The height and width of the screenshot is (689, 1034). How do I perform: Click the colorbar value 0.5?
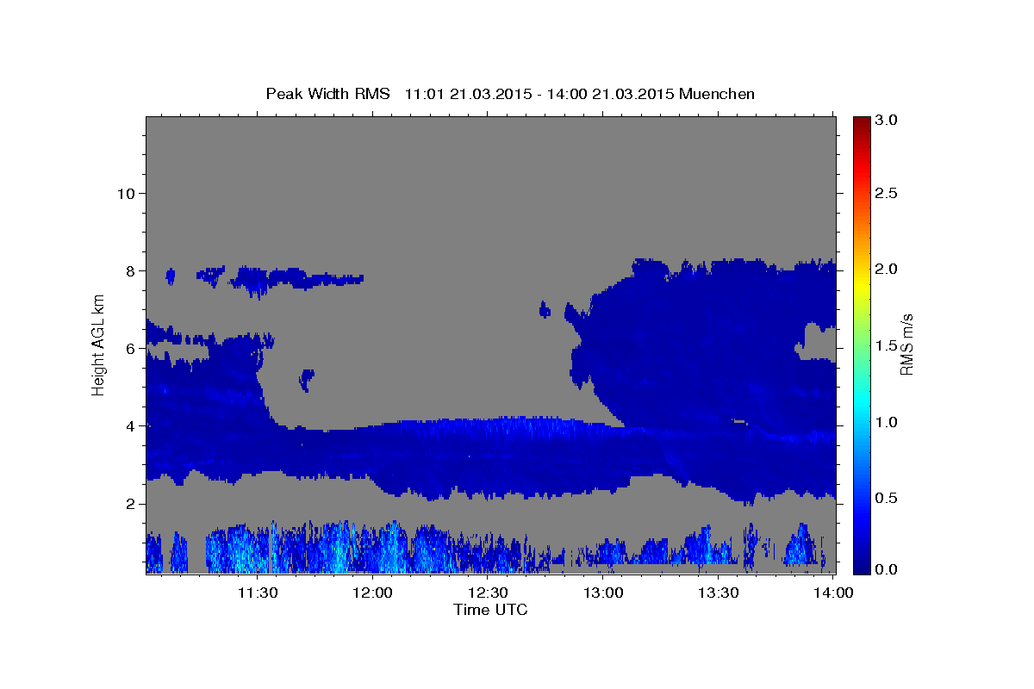click(888, 499)
